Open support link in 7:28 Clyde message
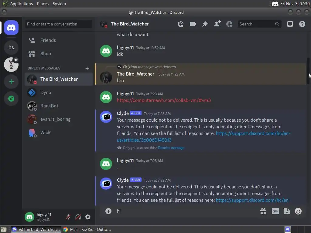The width and height of the screenshot is (311, 233). coord(253,200)
